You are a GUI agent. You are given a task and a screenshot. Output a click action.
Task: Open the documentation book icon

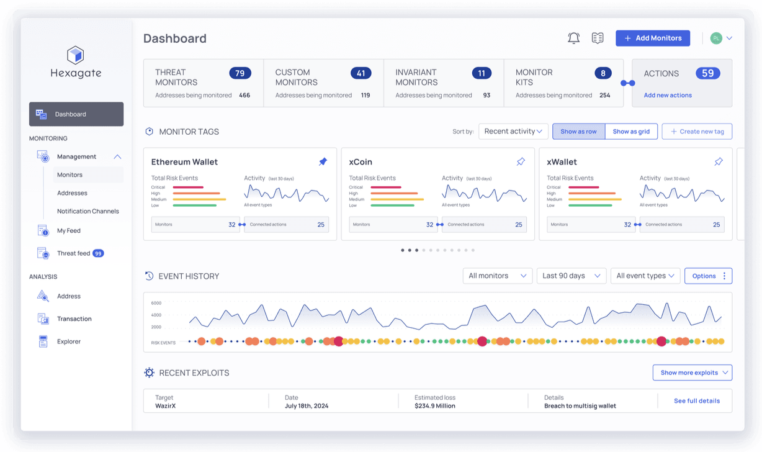click(597, 38)
